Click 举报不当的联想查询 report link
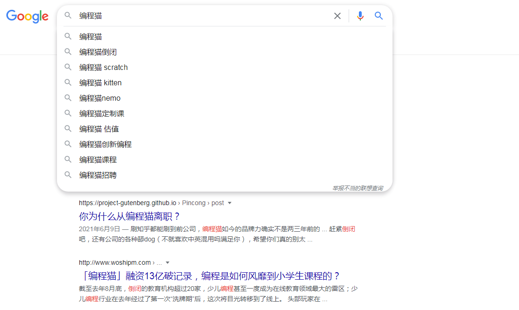This screenshot has height=310, width=519. (x=358, y=188)
